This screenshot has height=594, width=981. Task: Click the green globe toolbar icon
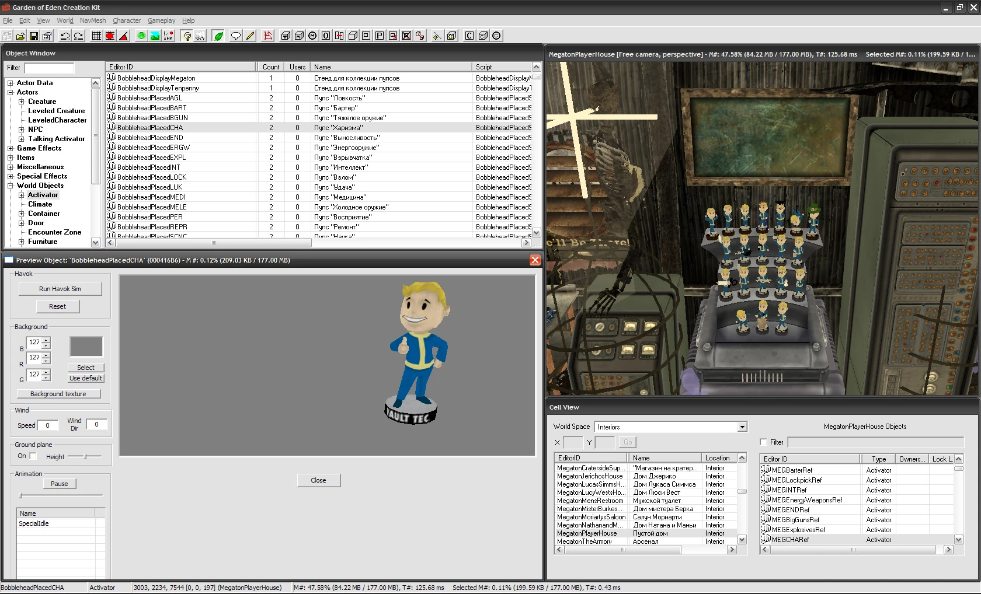click(141, 36)
